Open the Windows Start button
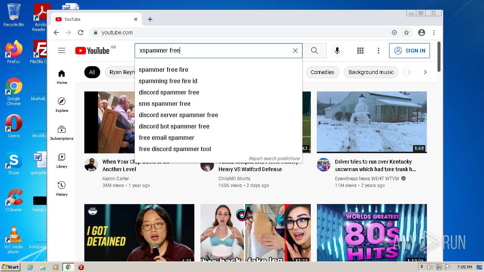 pos(10,267)
